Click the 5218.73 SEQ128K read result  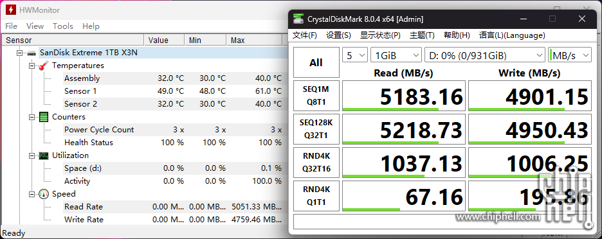[x=404, y=129]
